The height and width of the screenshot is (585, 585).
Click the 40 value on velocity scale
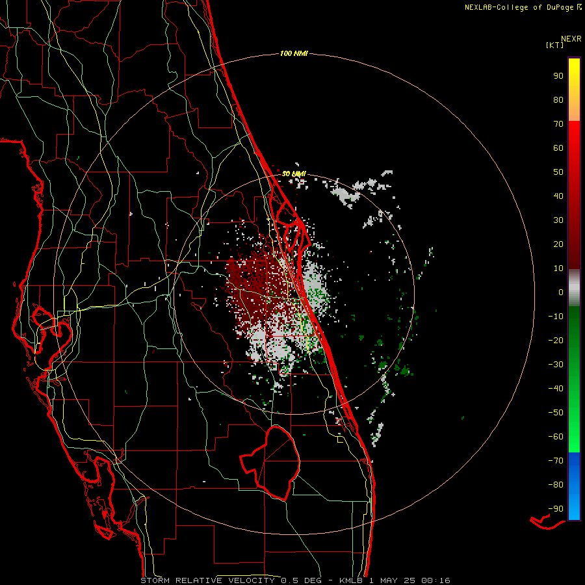[x=558, y=196]
